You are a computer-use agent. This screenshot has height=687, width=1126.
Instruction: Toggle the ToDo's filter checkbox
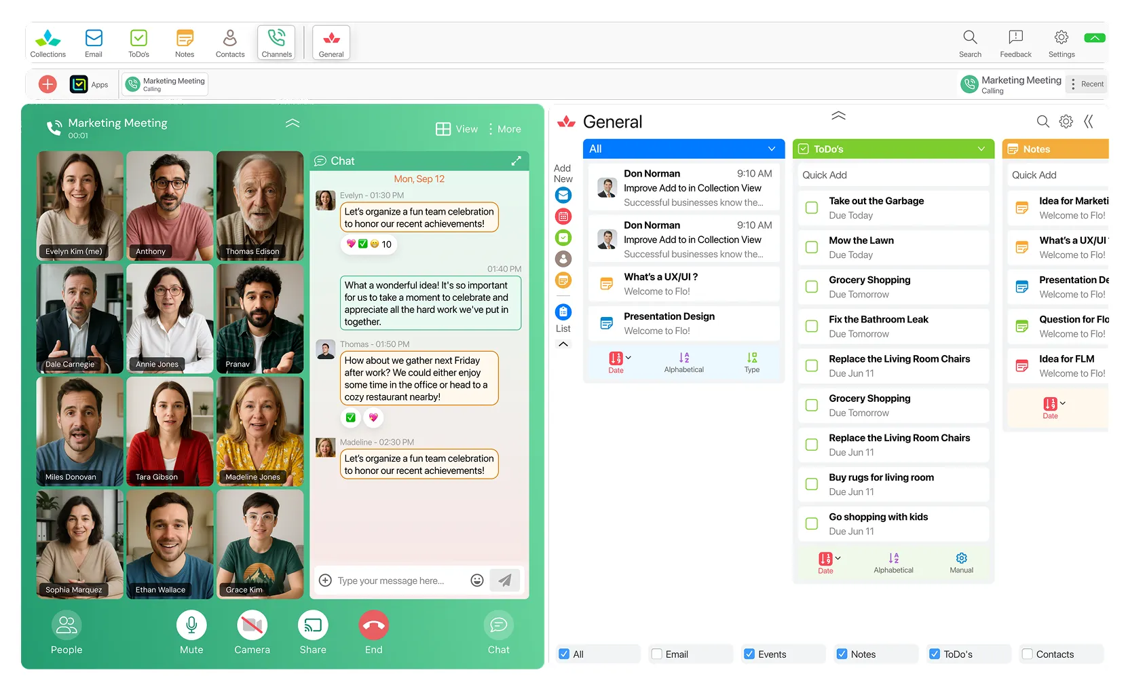[935, 654]
